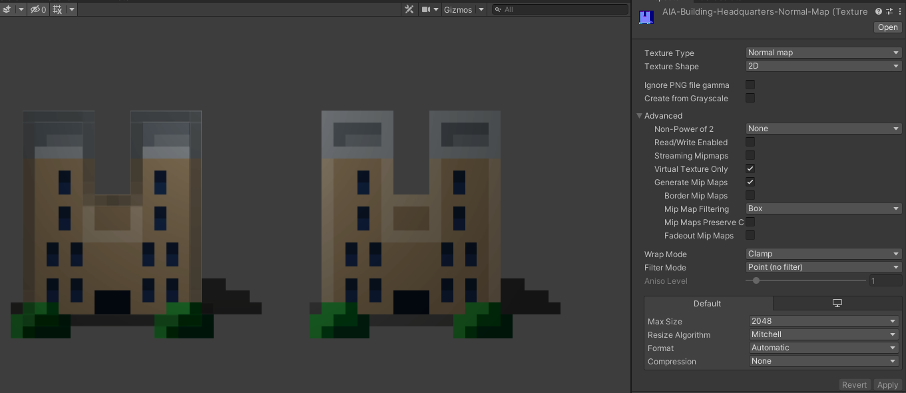Open the Inspector help question-mark icon
Screen dimensions: 906x393
[x=879, y=11]
